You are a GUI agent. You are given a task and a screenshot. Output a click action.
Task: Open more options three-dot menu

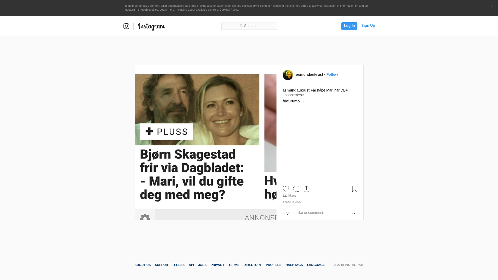point(354,213)
